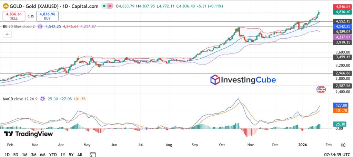The height and width of the screenshot is (157, 353).
Task: Select the YTD time range
Action: 53,154
